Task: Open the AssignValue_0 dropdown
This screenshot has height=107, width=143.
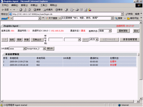Action: pyautogui.click(x=44, y=49)
